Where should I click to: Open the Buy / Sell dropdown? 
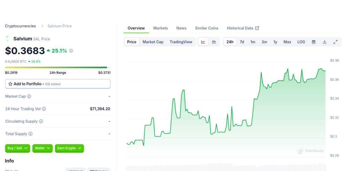point(17,148)
